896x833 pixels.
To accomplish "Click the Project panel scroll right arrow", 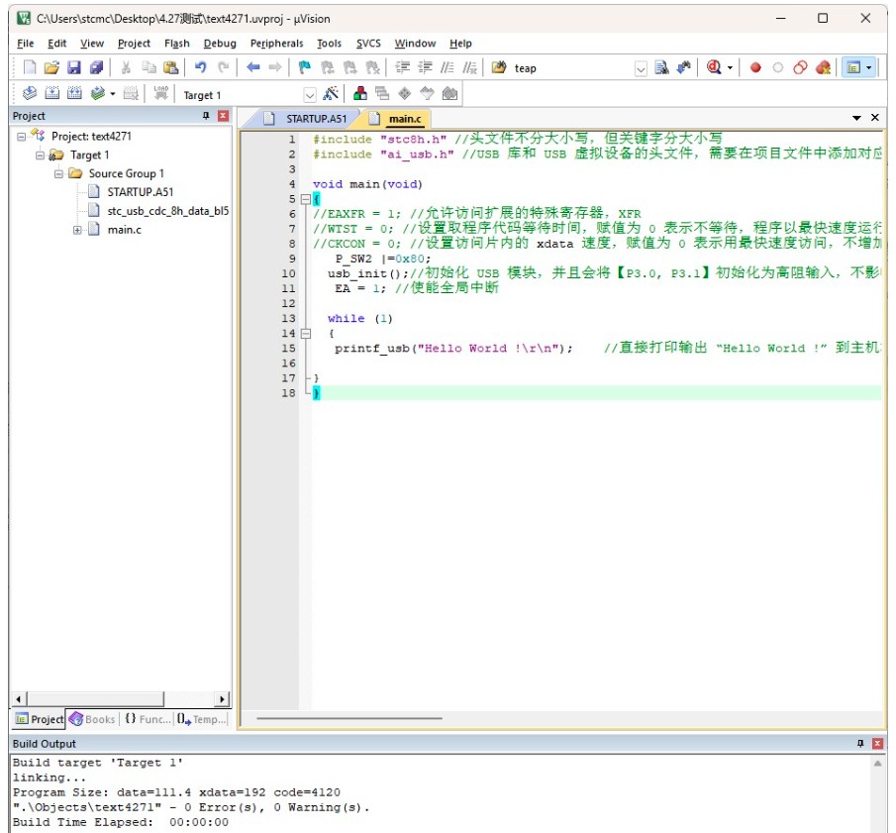I will coord(222,698).
